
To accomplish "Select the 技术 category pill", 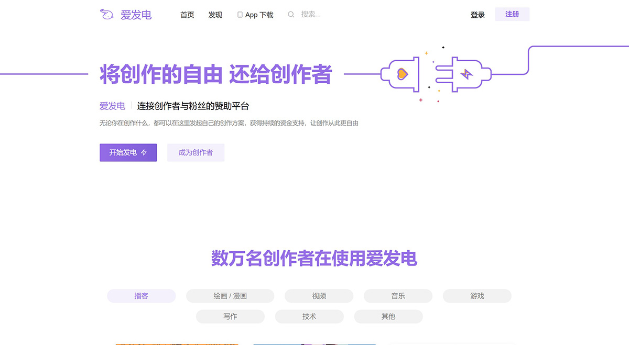I will point(309,316).
